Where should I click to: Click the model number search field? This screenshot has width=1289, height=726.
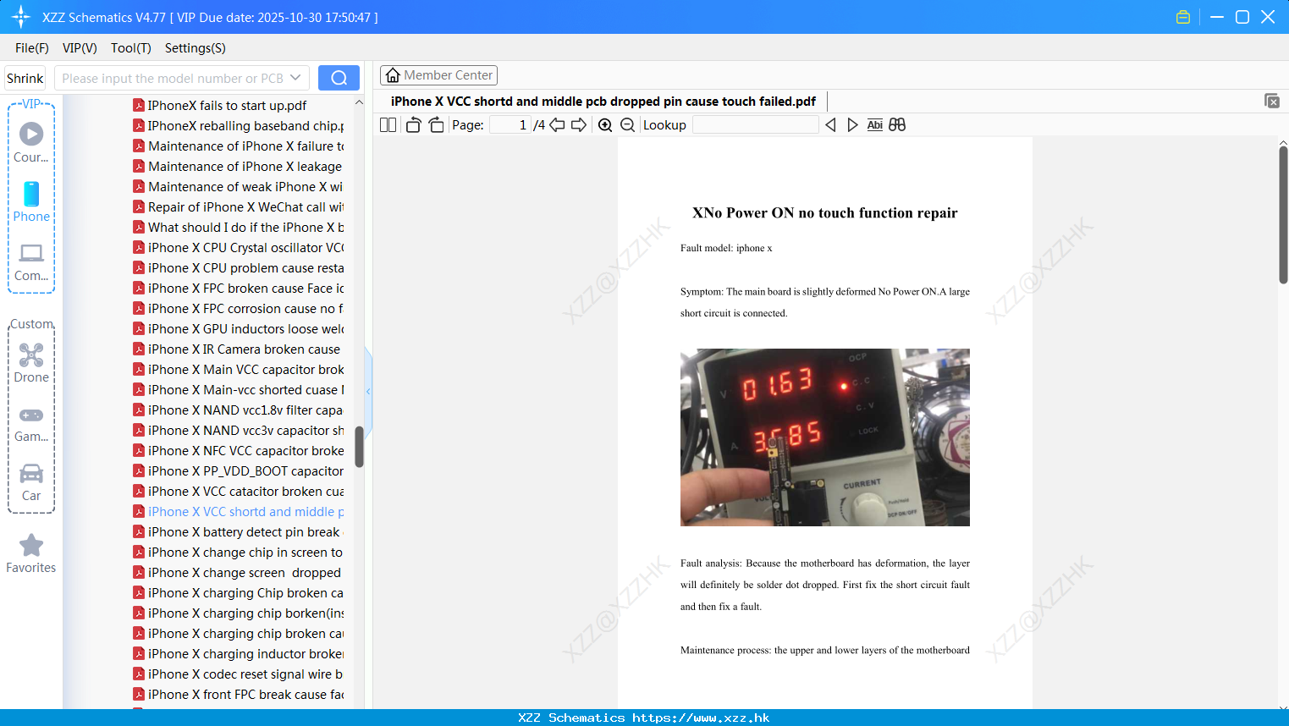[x=173, y=78]
